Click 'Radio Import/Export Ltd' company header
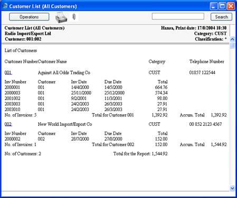Image resolution: width=237 pixels, height=198 pixels. pyautogui.click(x=28, y=34)
